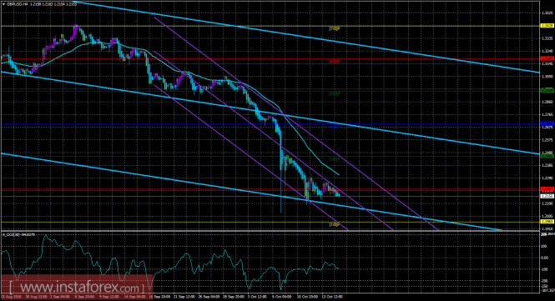
Task: Click the blue price level label on axis
Action: (547, 123)
